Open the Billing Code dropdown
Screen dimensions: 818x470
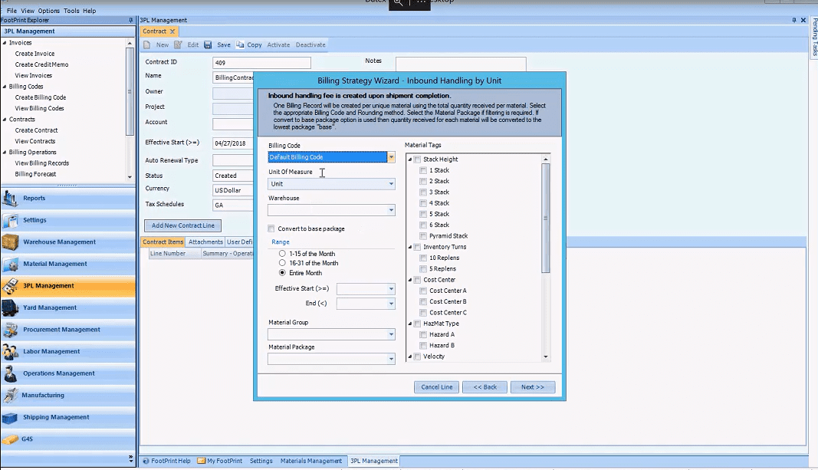tap(391, 157)
